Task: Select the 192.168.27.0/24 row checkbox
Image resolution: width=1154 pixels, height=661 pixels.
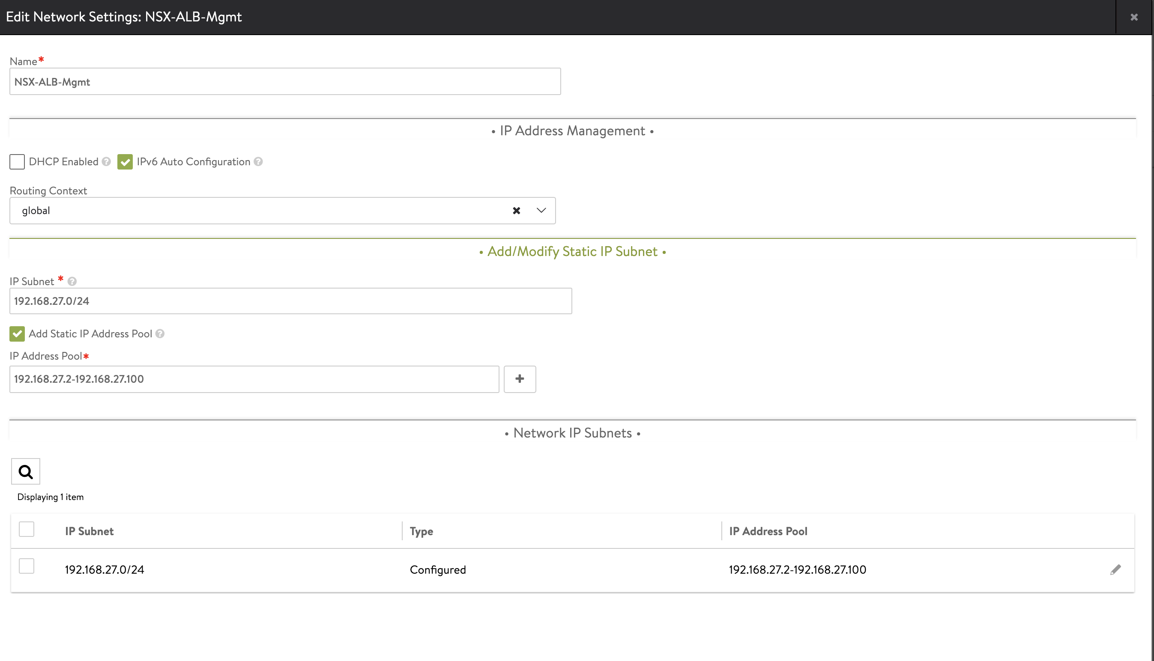Action: point(26,566)
